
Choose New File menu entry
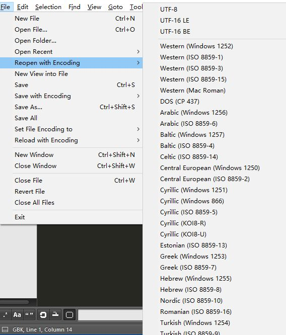click(x=71, y=19)
